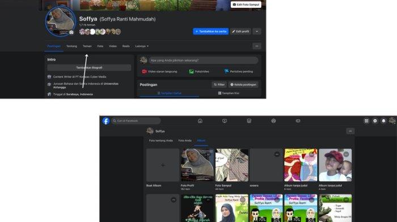Screen dimensions: 397x222
Task: Open woman in hijab album thumbnail
Action: click(x=231, y=208)
